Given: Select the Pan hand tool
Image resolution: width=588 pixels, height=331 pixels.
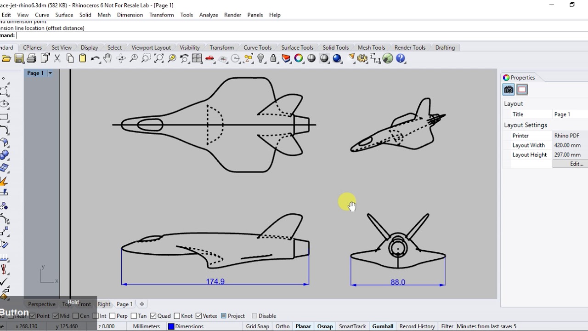Looking at the screenshot, I should pos(107,58).
